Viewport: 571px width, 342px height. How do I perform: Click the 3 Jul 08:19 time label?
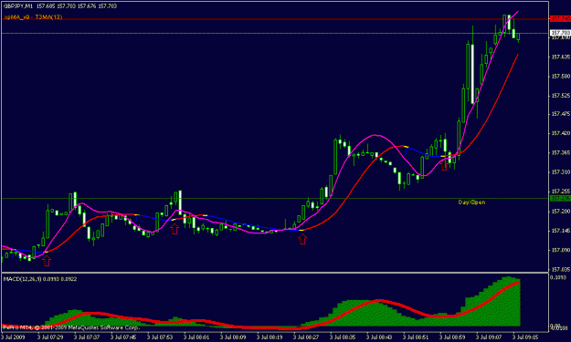click(270, 337)
